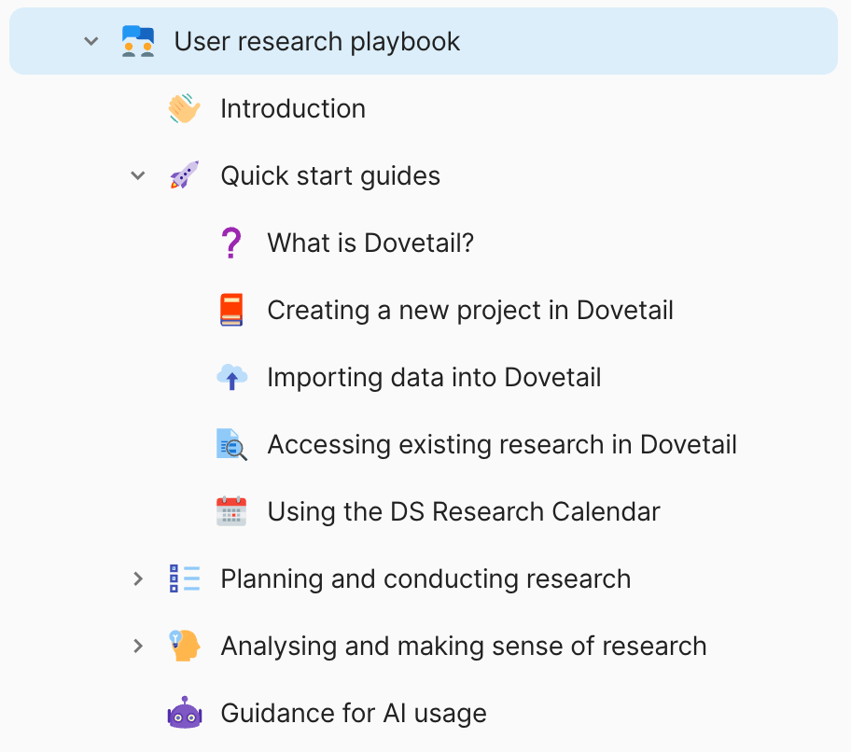
Task: Click the rocket icon for Quick start guides
Action: 184,176
